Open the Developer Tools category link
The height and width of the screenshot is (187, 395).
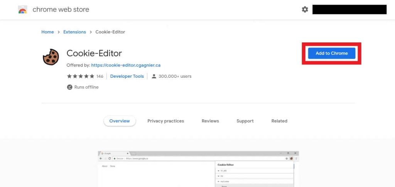(x=127, y=76)
